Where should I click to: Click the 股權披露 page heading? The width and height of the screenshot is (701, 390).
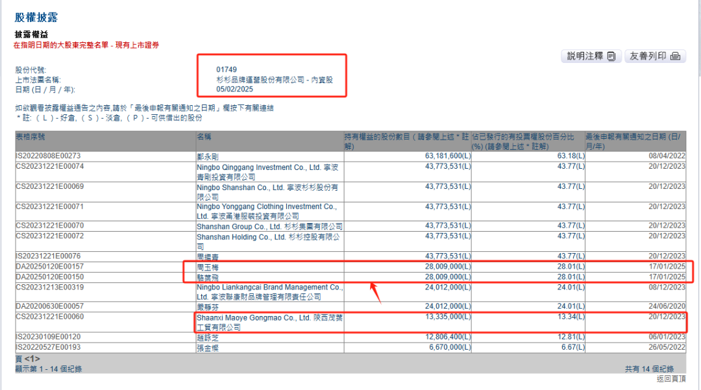[x=36, y=18]
